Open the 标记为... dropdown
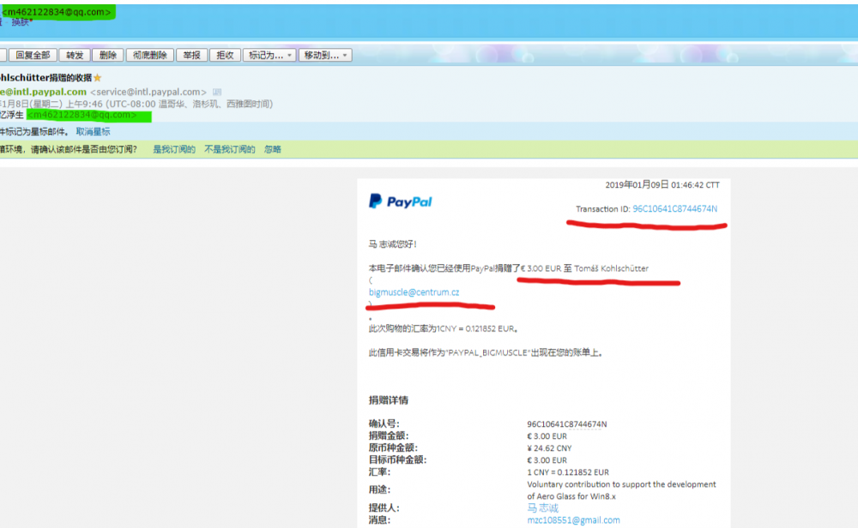Image resolution: width=858 pixels, height=528 pixels. [264, 54]
